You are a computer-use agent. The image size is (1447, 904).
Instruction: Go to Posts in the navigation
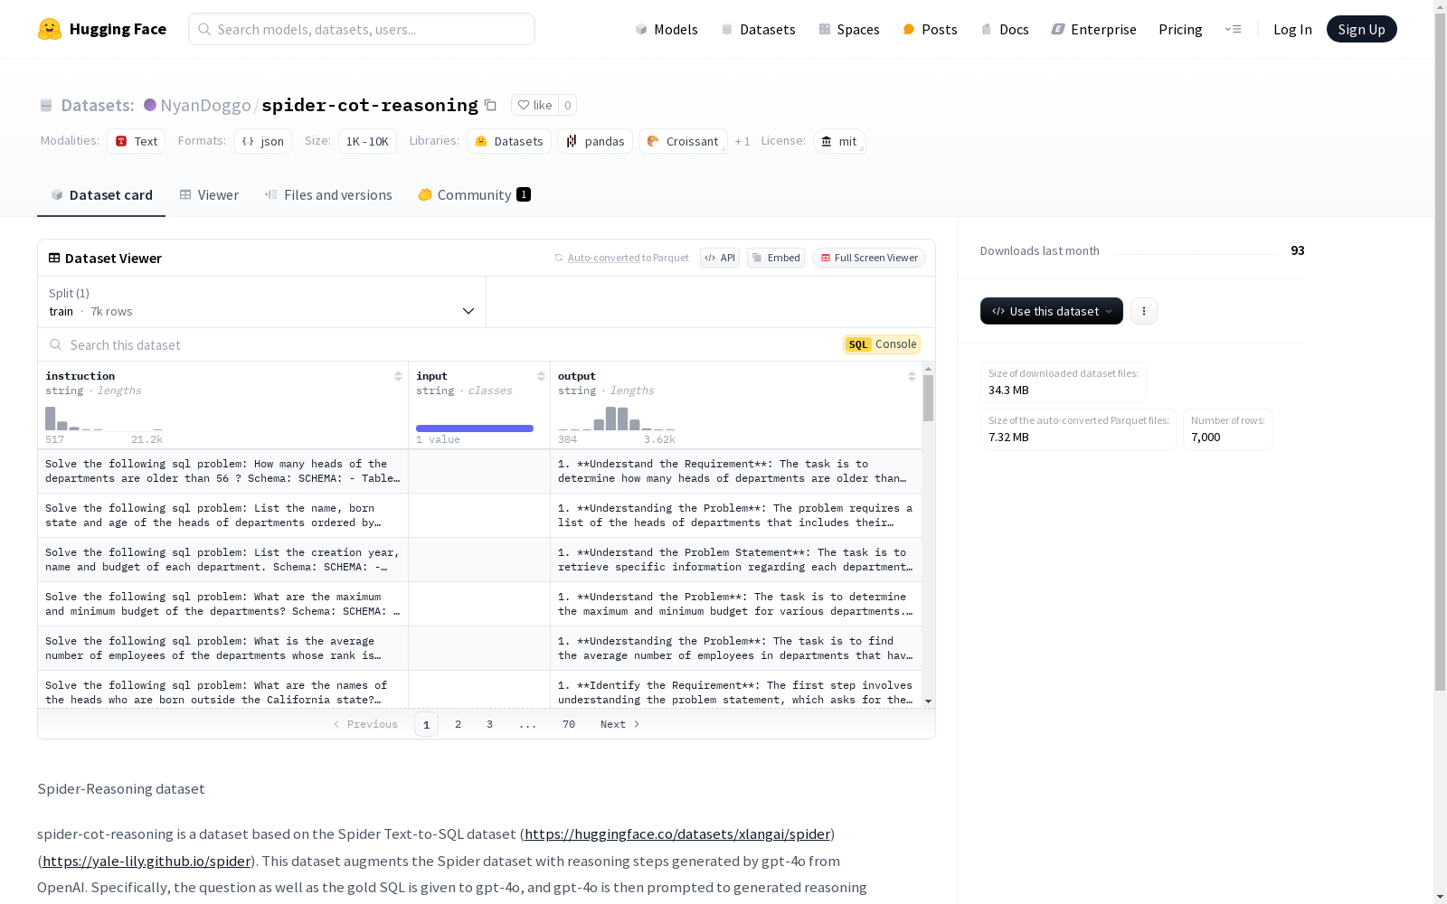(x=930, y=29)
